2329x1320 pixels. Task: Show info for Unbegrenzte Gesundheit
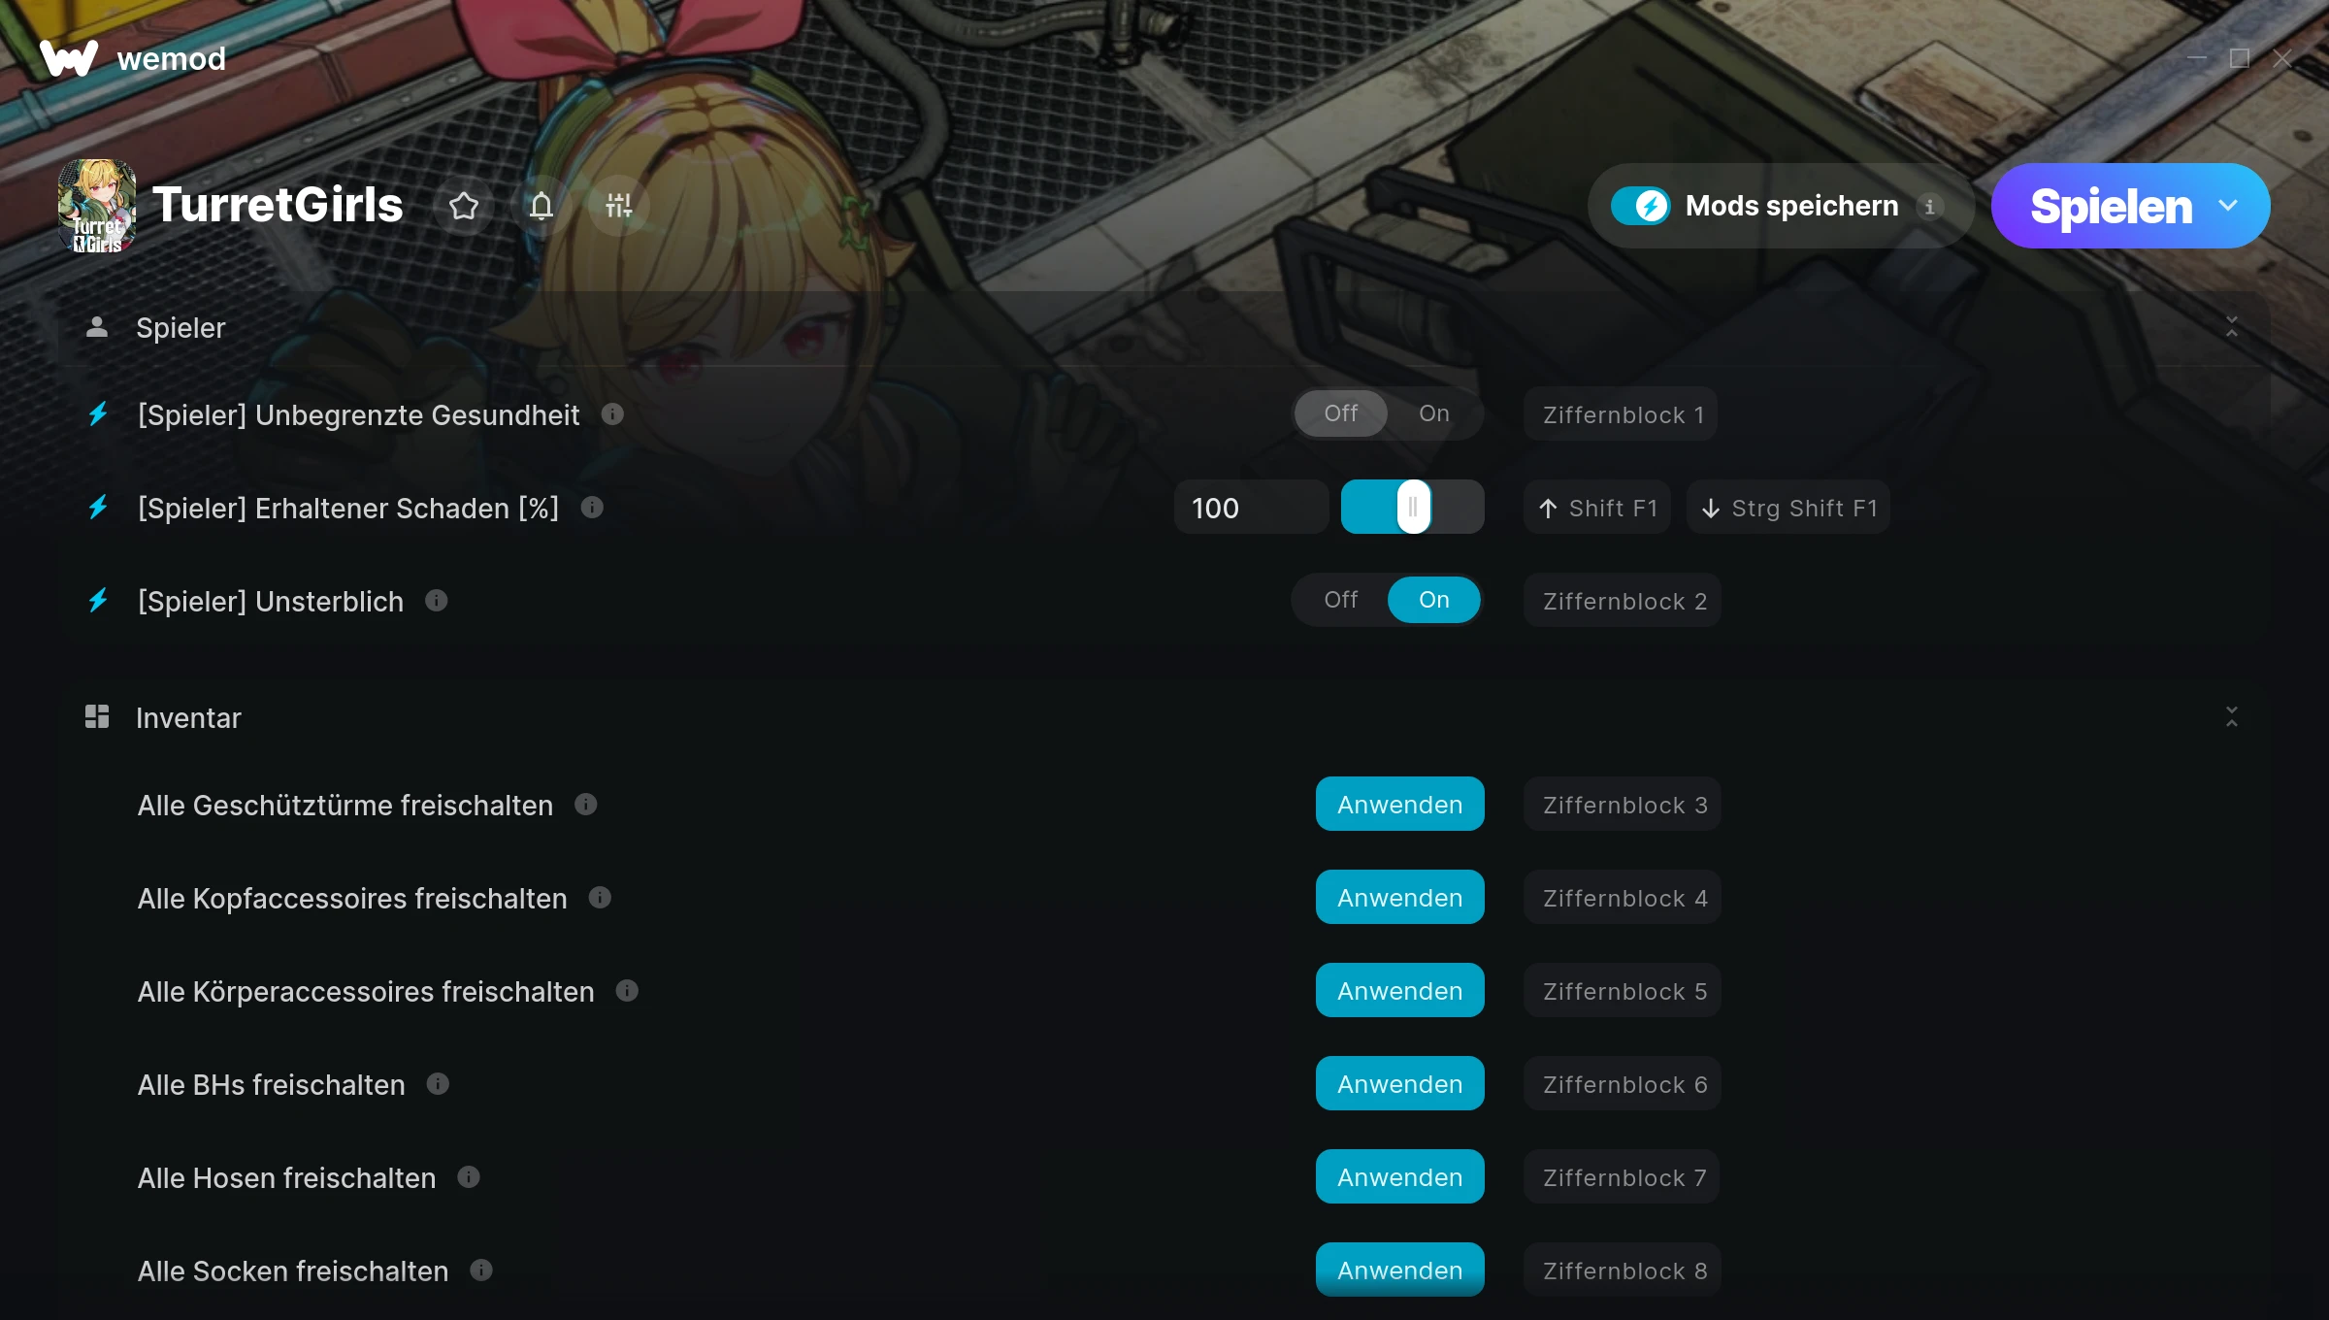pos(612,414)
